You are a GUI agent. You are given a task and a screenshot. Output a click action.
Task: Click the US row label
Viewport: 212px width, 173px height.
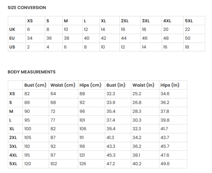pos(12,47)
